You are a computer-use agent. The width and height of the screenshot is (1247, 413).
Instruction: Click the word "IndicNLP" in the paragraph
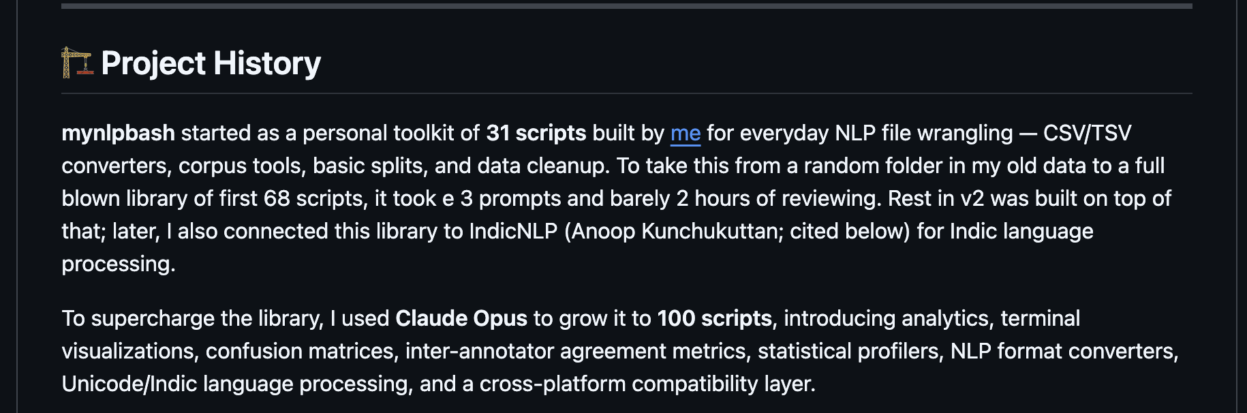pos(513,231)
